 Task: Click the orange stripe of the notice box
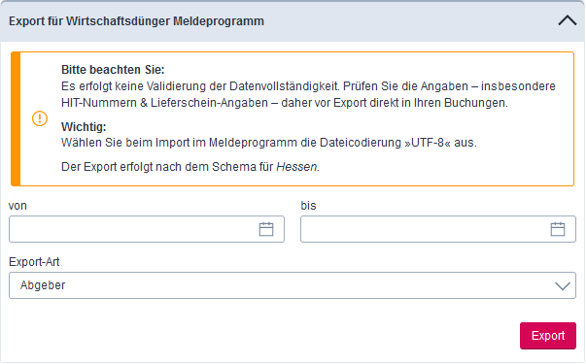coord(16,118)
